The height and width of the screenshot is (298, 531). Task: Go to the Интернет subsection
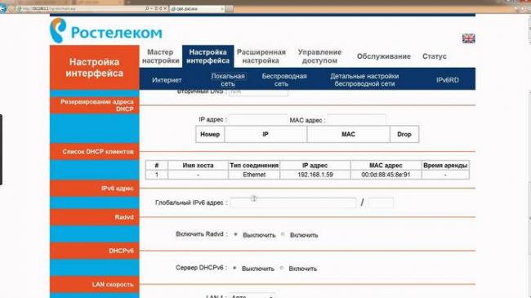tap(167, 80)
